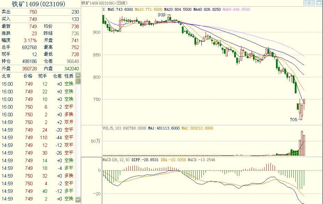Viewport: 323px width, 204px height.
Task: Click the right arrow navigation icon
Action: [312, 3]
